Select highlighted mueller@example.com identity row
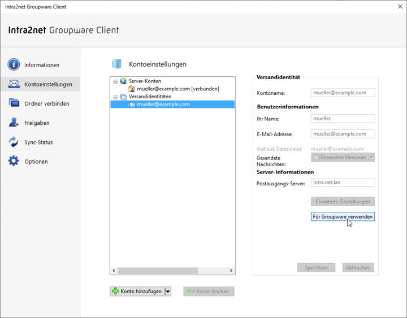The height and width of the screenshot is (318, 407). (172, 104)
